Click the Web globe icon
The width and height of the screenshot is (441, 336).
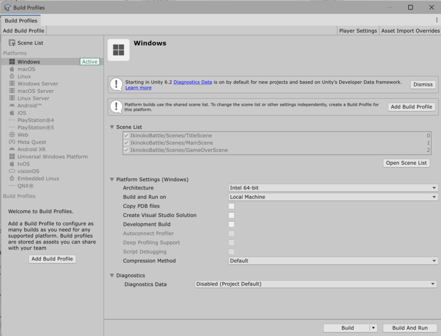(x=12, y=135)
